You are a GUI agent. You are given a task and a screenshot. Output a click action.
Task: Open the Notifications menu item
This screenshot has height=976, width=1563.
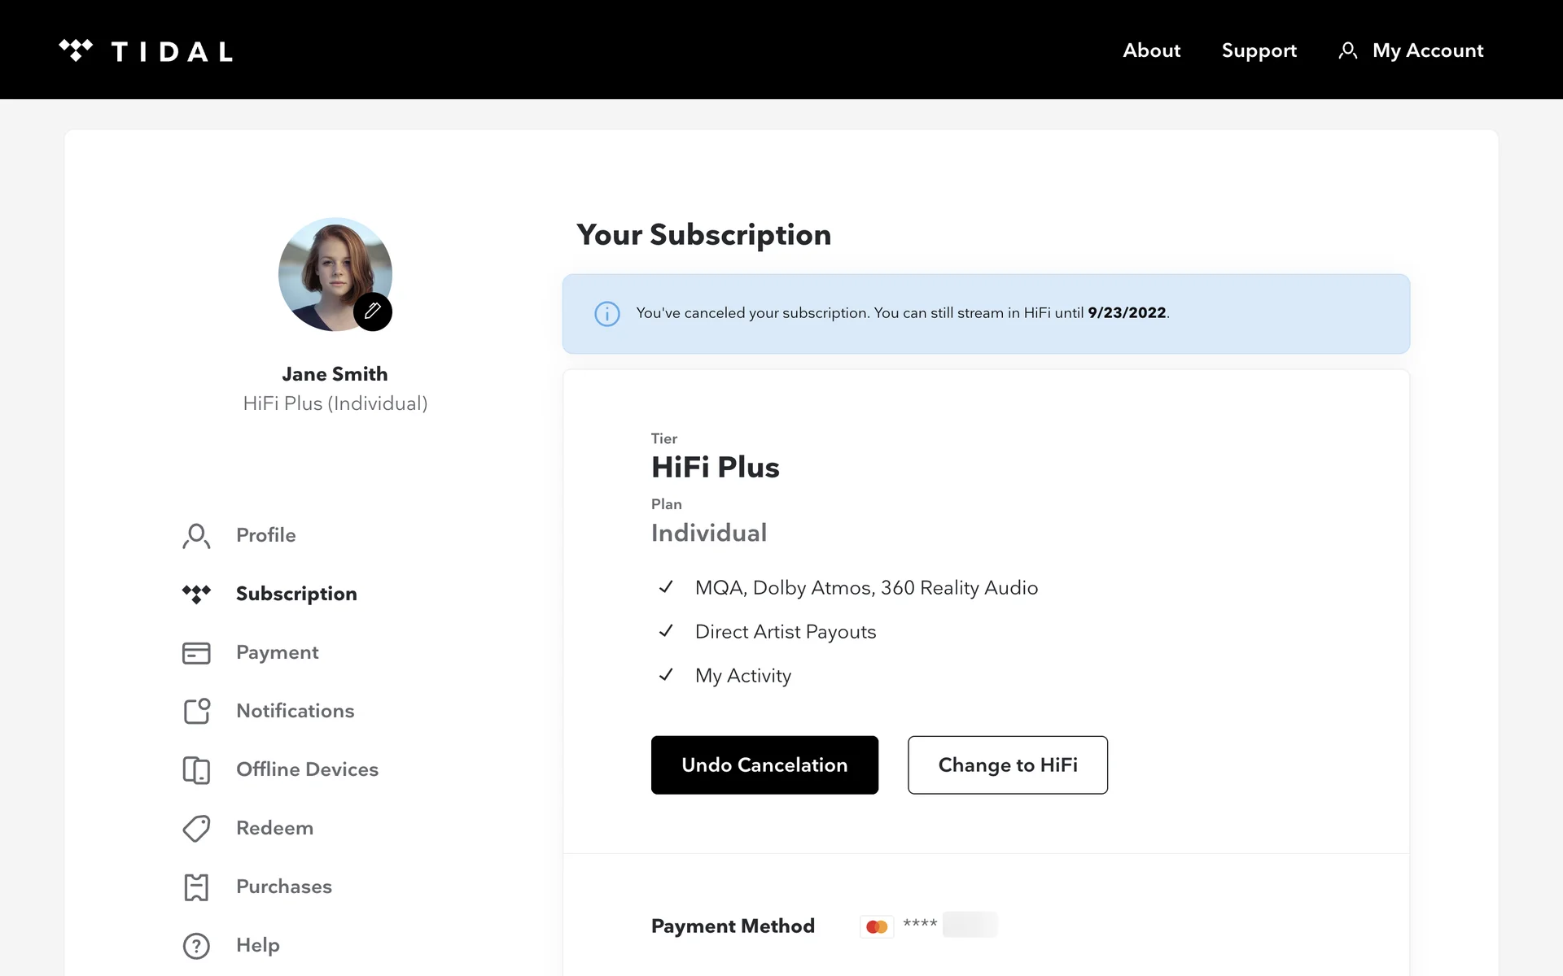point(295,711)
